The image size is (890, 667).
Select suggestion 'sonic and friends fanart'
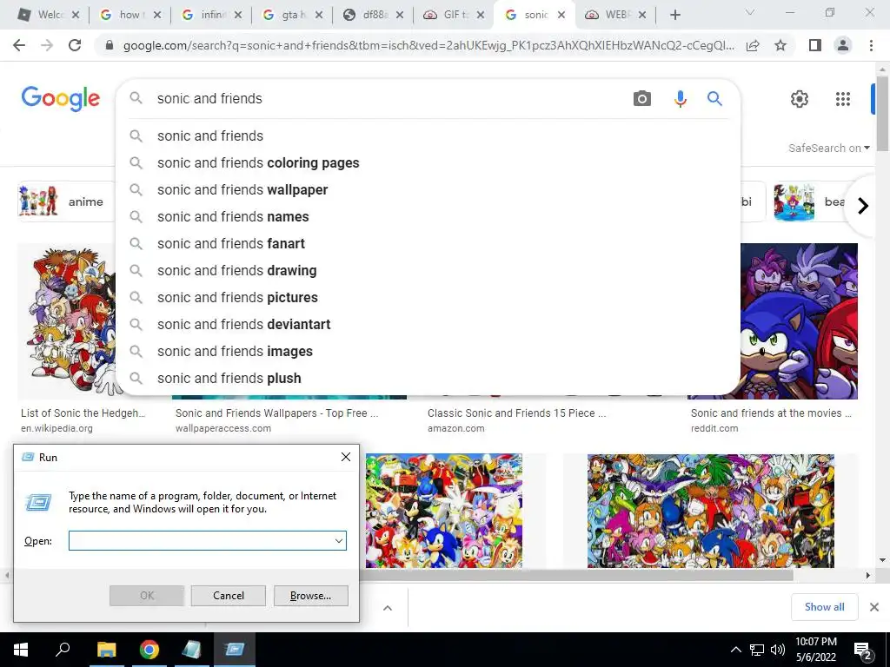(428, 244)
